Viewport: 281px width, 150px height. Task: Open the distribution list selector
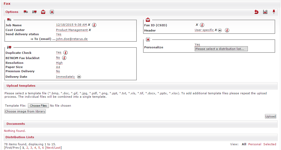(221, 49)
